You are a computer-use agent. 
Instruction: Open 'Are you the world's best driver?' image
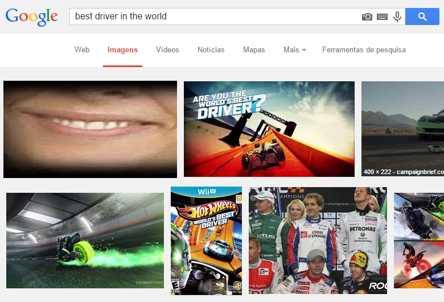tap(269, 129)
